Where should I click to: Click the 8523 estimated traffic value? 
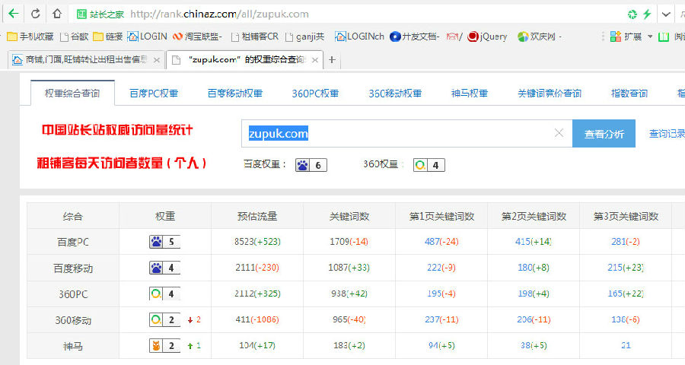(x=244, y=242)
